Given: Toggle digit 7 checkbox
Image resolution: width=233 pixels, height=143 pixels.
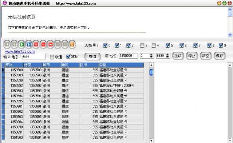Looking at the screenshot, I should click(x=196, y=45).
